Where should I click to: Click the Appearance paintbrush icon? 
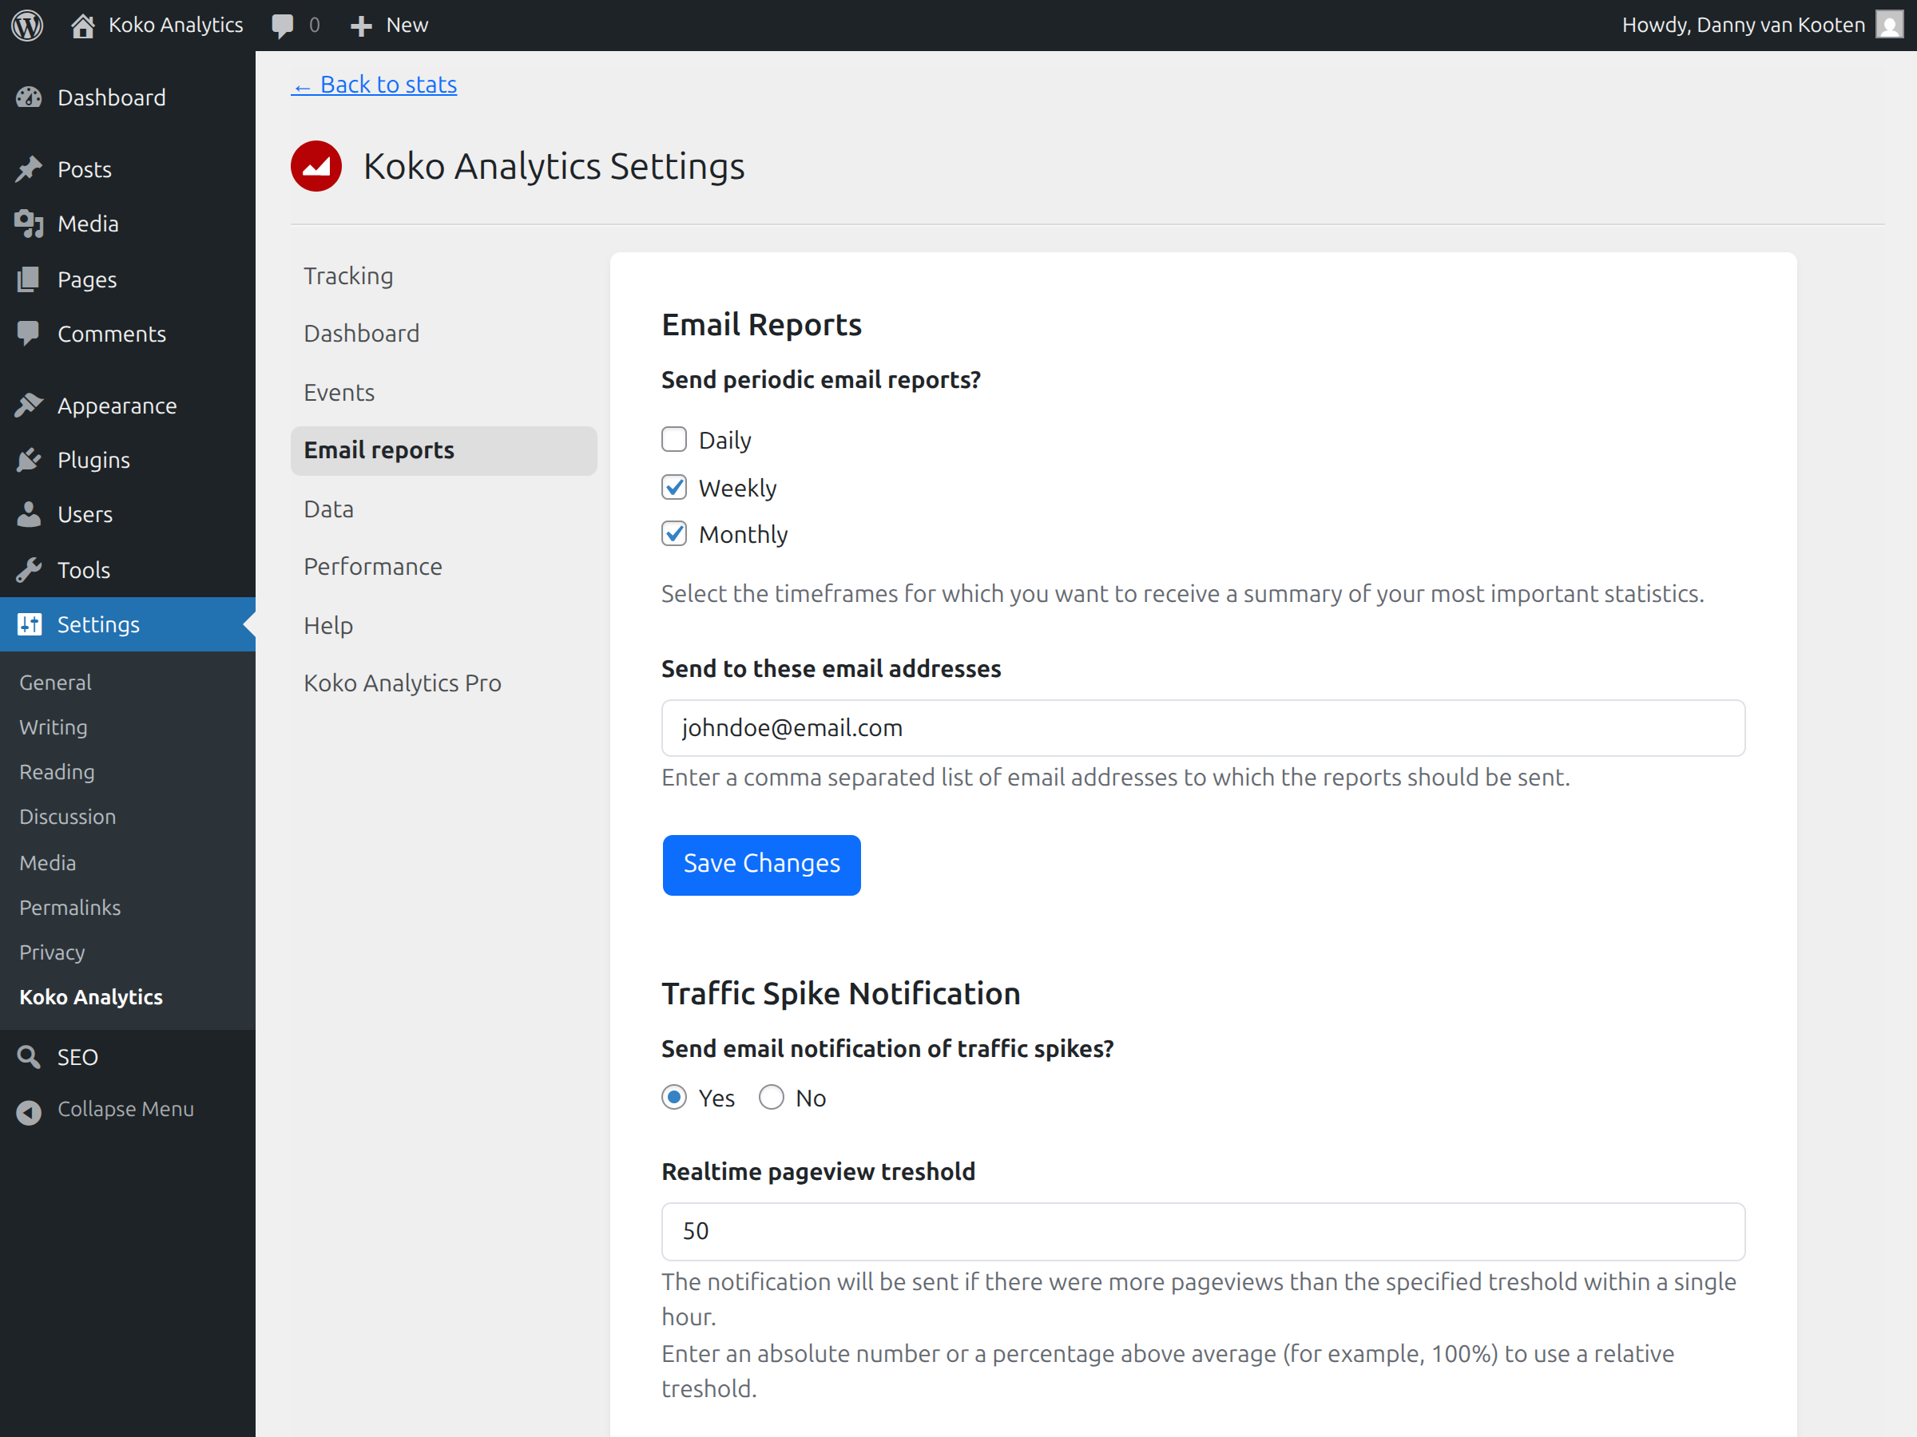tap(30, 405)
